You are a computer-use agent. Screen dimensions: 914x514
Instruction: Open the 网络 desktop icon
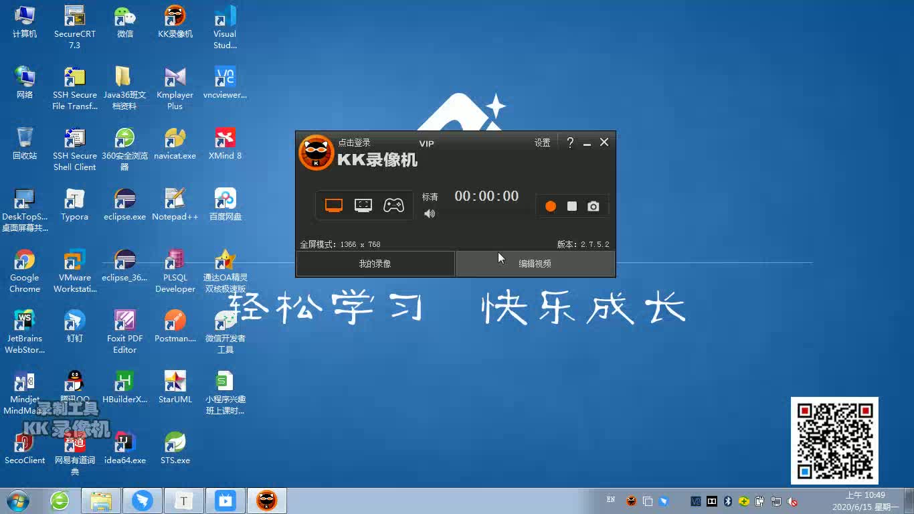[x=25, y=84]
